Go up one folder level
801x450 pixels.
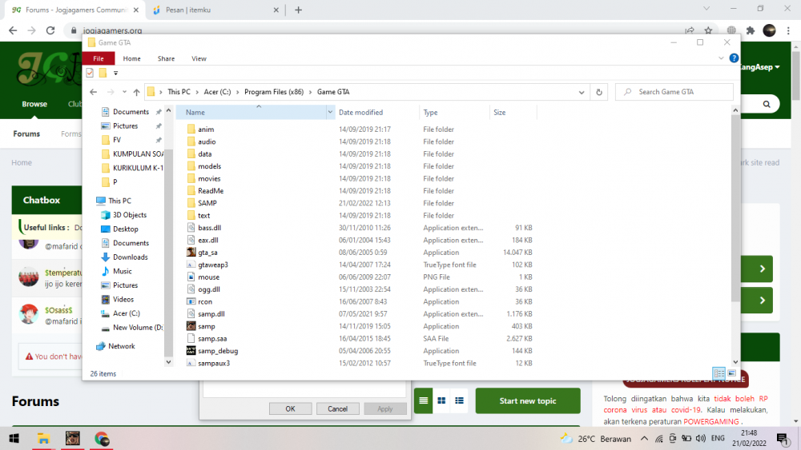point(136,92)
